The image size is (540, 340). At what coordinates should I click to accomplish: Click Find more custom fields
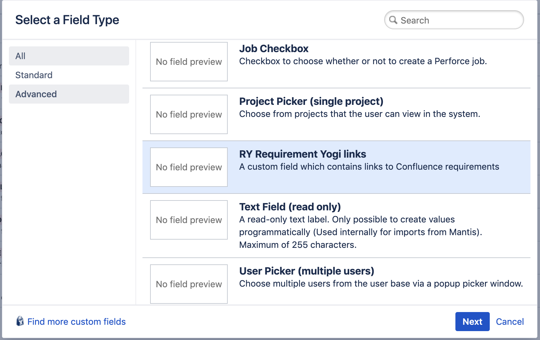(x=77, y=322)
